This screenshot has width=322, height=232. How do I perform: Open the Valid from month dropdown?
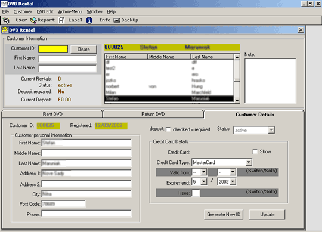click(203, 172)
